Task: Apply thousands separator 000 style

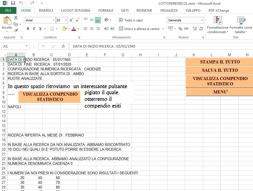Action: point(186,29)
